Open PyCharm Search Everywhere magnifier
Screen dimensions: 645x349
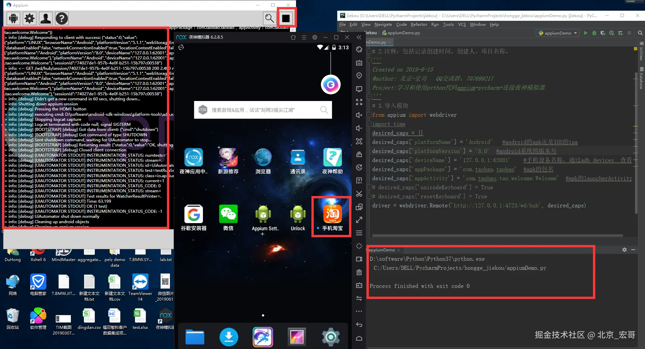(640, 33)
